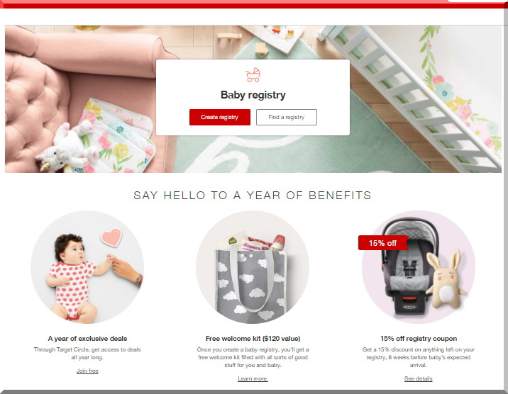
Task: Click the Free welcome kit ($120 value) heading
Action: pos(253,338)
